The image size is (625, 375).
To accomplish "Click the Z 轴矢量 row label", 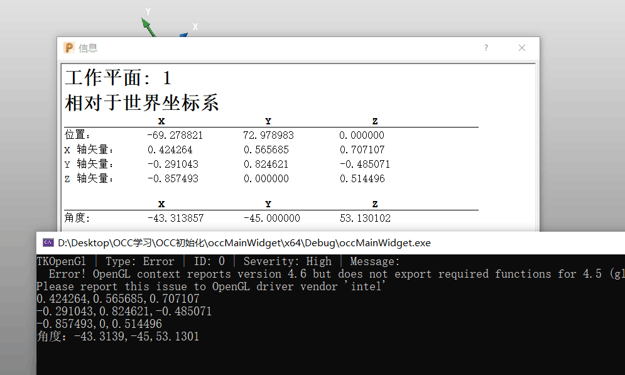I will 87,178.
